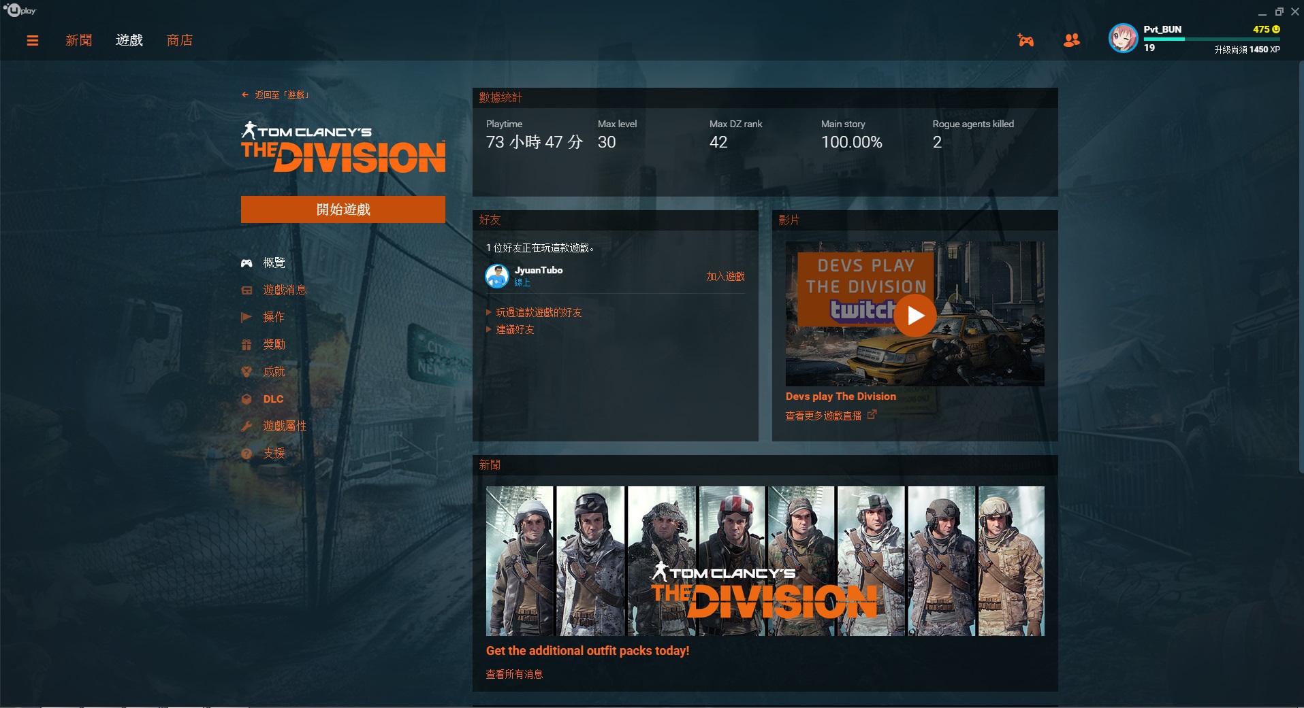Open the hamburger menu icon
This screenshot has height=708, width=1304.
(x=32, y=41)
